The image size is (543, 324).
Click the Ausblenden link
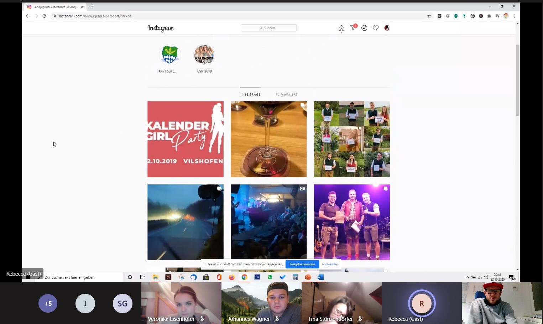coord(330,264)
